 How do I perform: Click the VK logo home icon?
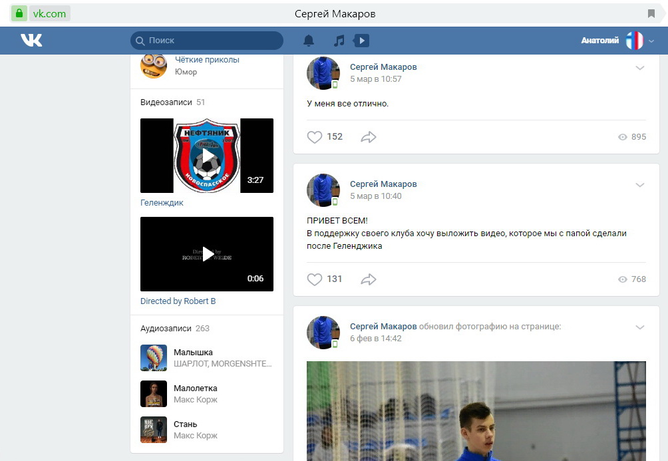[31, 41]
